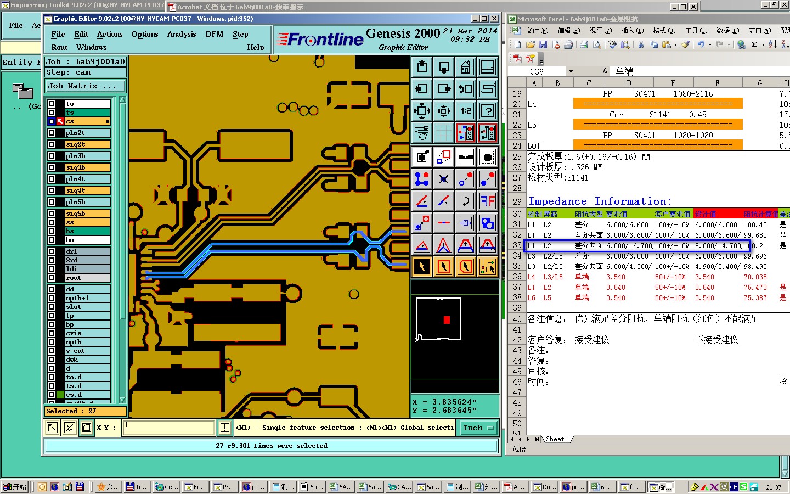The height and width of the screenshot is (494, 790).
Task: Click the X Y coordinate input field
Action: (168, 428)
